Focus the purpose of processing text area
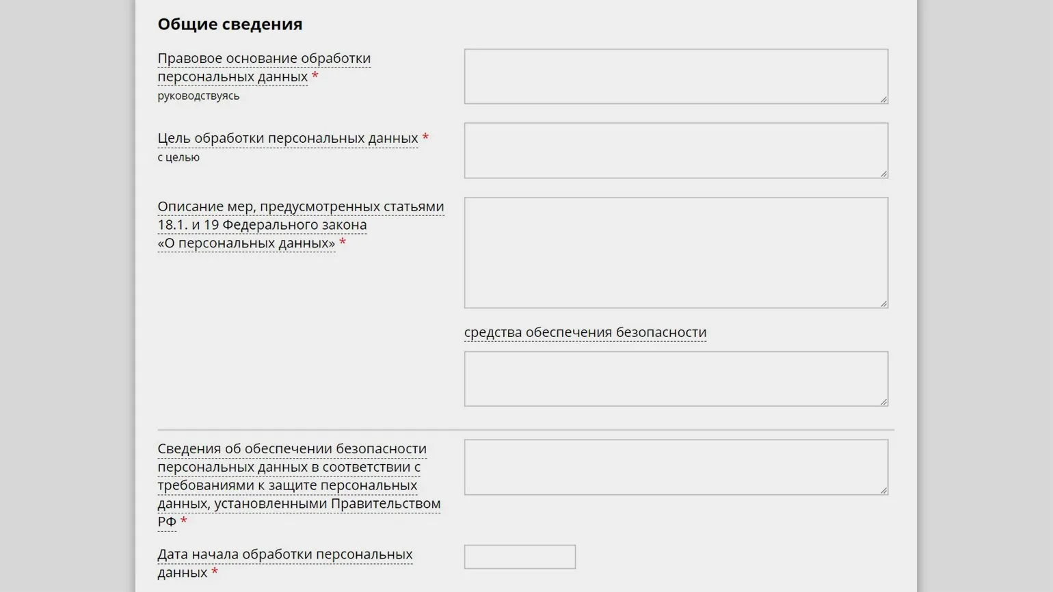 [x=676, y=150]
